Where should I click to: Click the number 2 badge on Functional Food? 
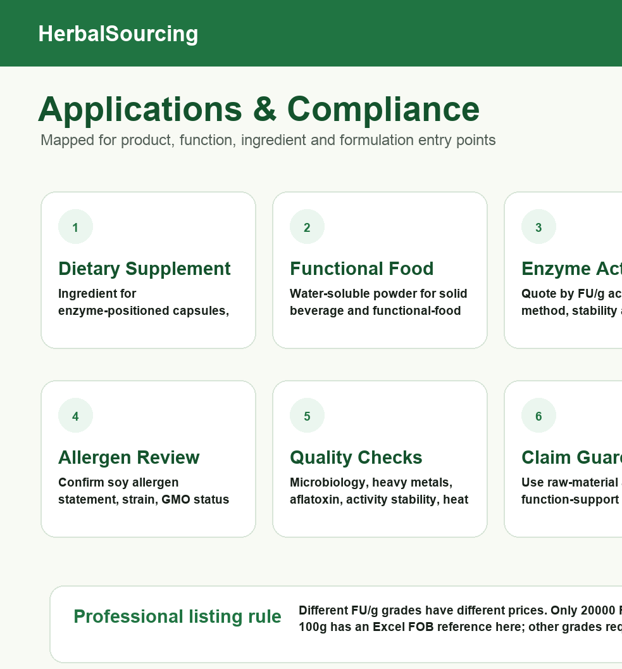307,227
